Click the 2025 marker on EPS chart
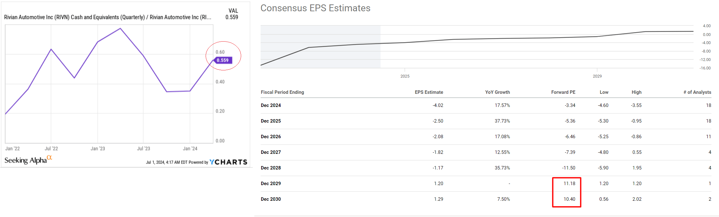719x217 pixels. [405, 76]
